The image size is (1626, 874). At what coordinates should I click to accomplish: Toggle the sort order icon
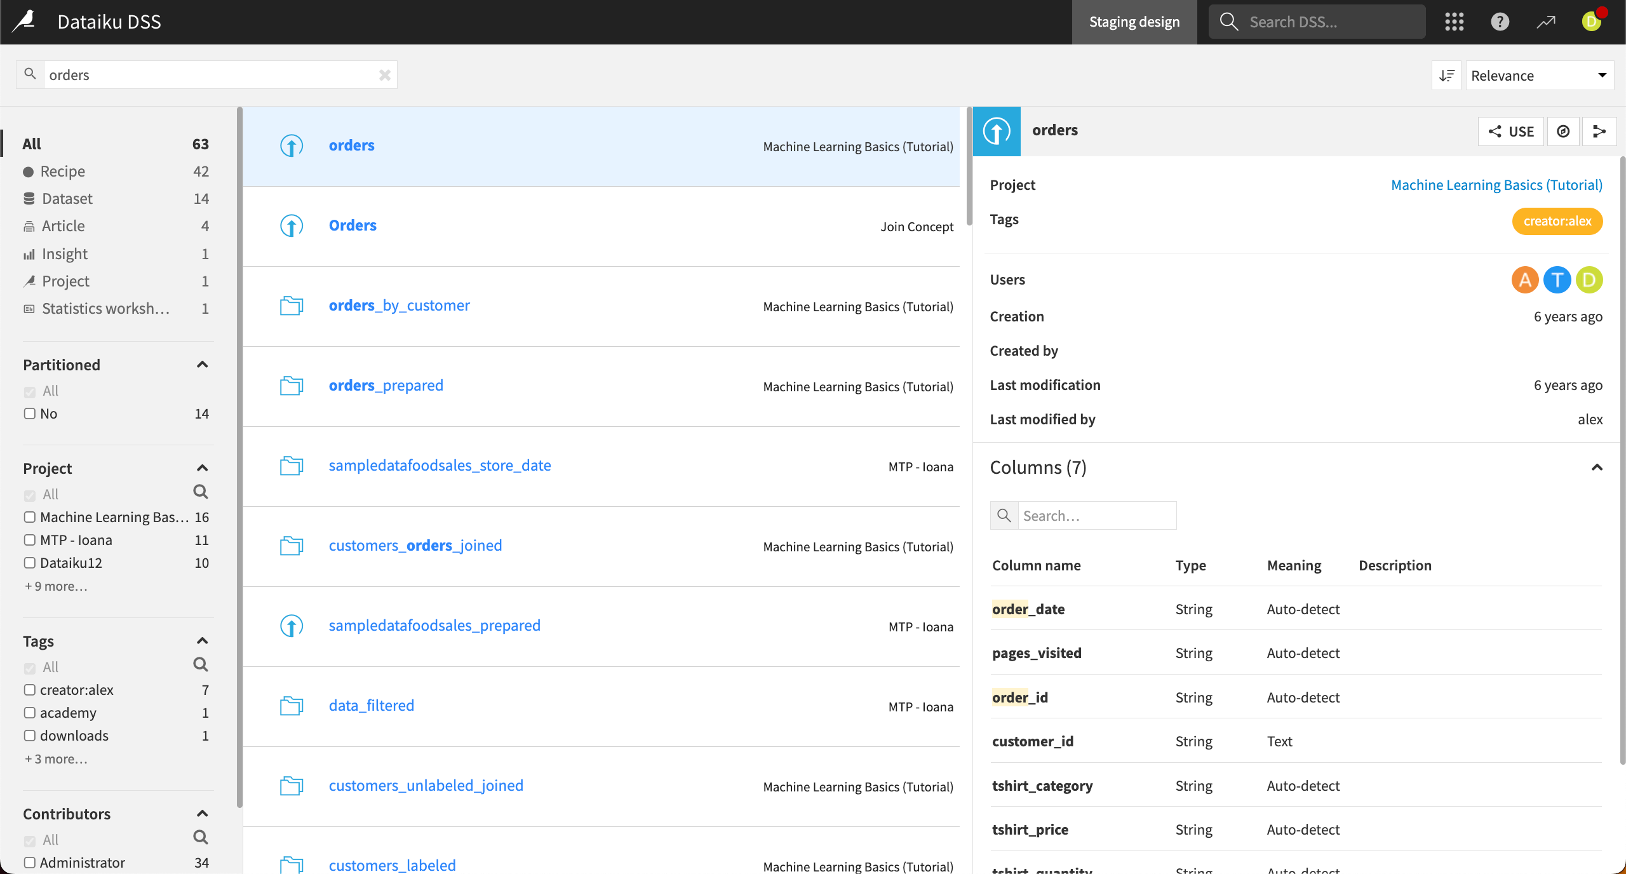click(x=1446, y=76)
